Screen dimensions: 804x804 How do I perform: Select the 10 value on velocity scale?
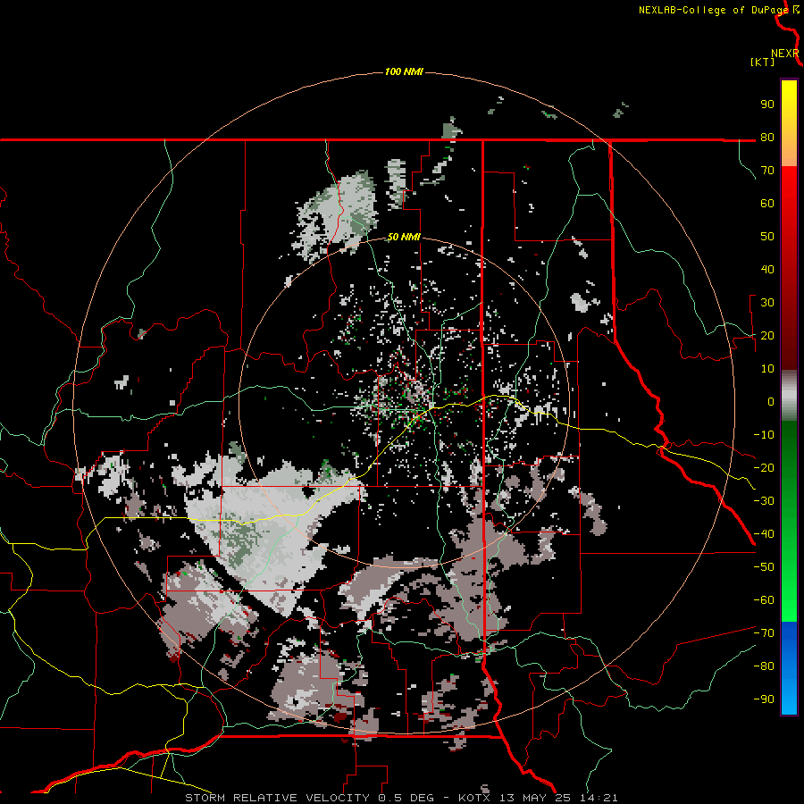coord(767,369)
